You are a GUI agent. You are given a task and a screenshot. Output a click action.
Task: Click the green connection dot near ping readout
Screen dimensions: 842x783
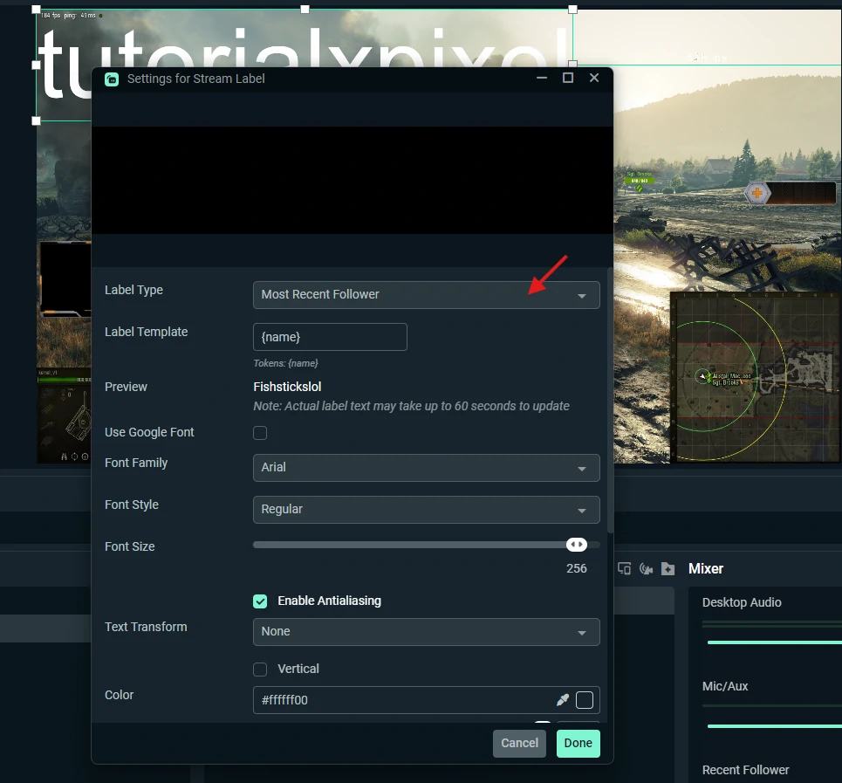(100, 15)
